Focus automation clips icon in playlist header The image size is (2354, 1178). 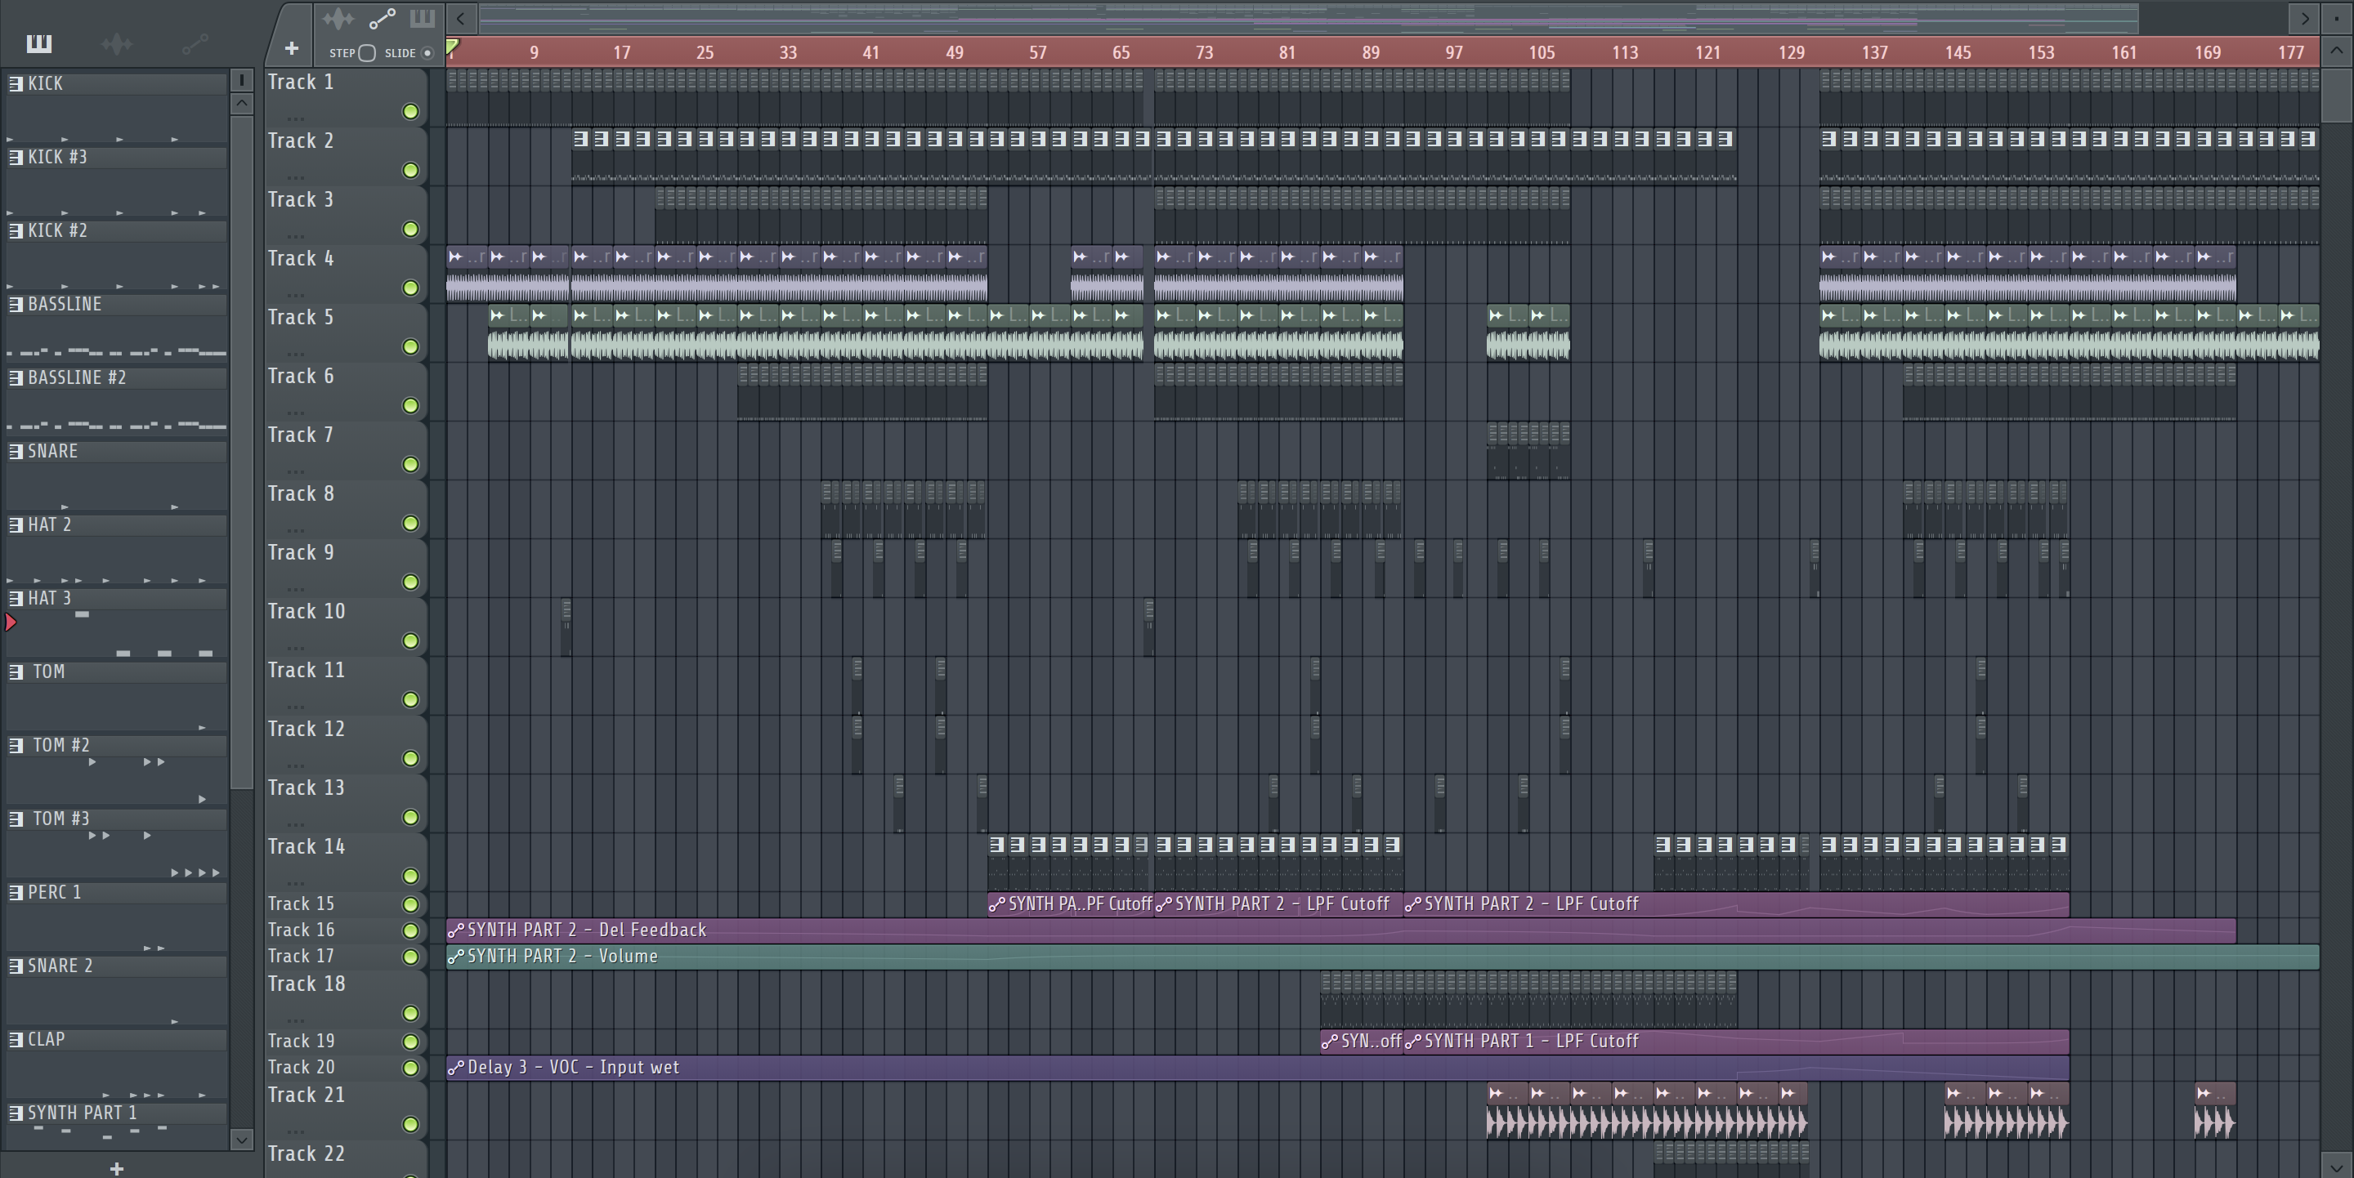[381, 18]
